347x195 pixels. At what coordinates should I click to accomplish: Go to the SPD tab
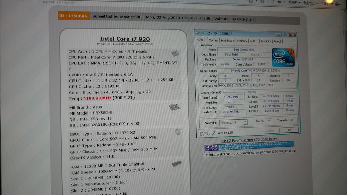coord(253,41)
